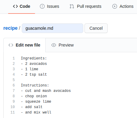Click the Issues circle icon
The image size is (137, 118).
tap(42, 6)
